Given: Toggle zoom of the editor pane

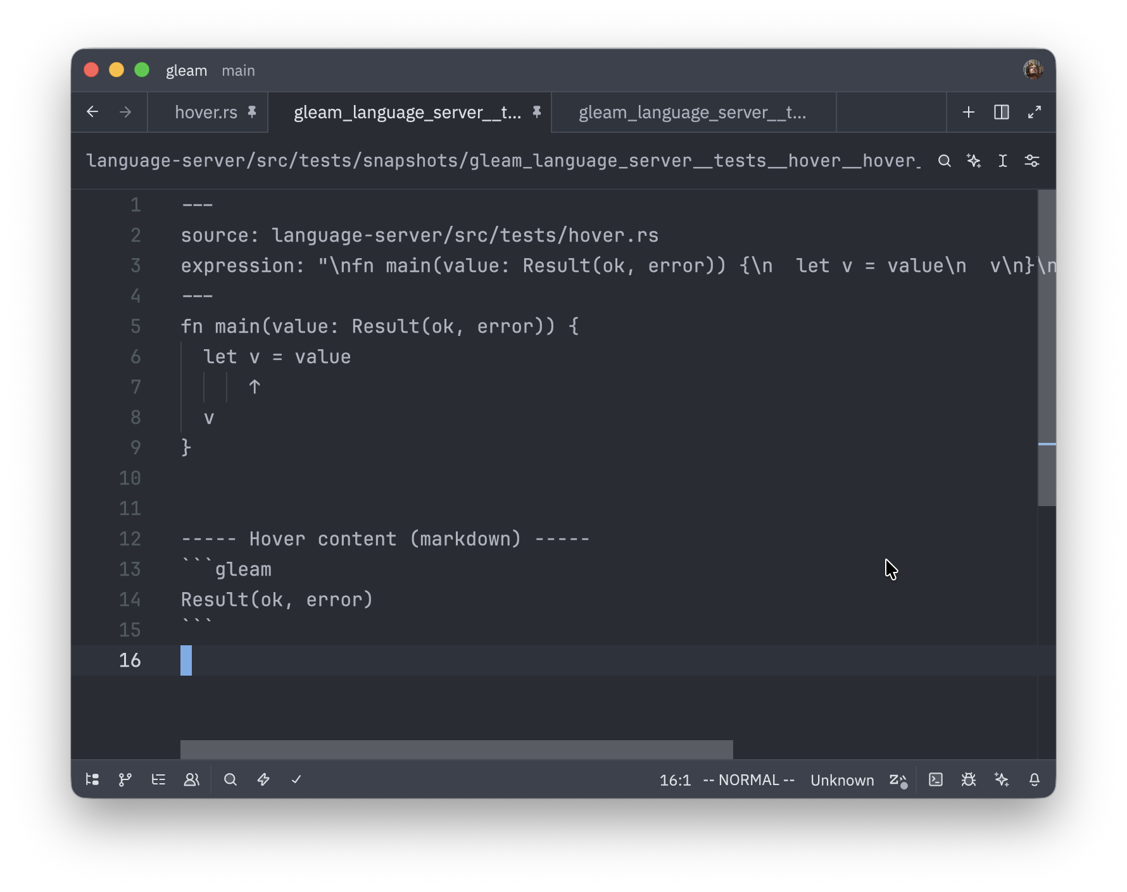Looking at the screenshot, I should pos(1035,112).
